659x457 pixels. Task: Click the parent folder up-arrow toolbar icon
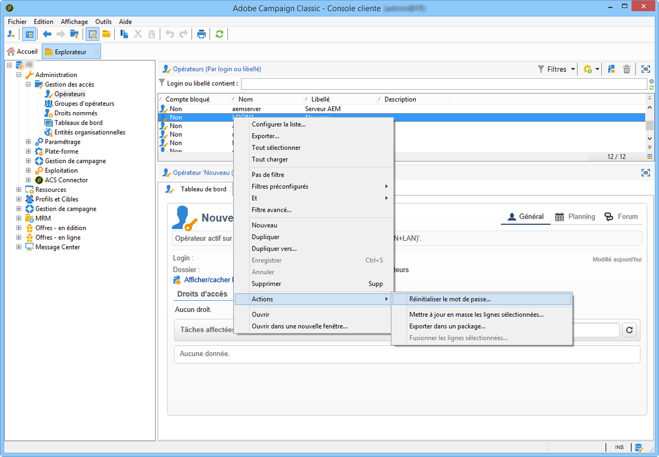(x=74, y=35)
